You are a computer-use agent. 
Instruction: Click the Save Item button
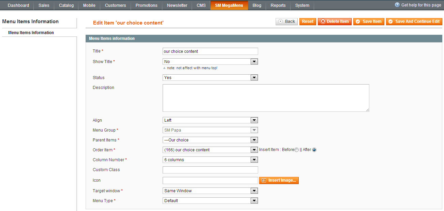coord(369,21)
